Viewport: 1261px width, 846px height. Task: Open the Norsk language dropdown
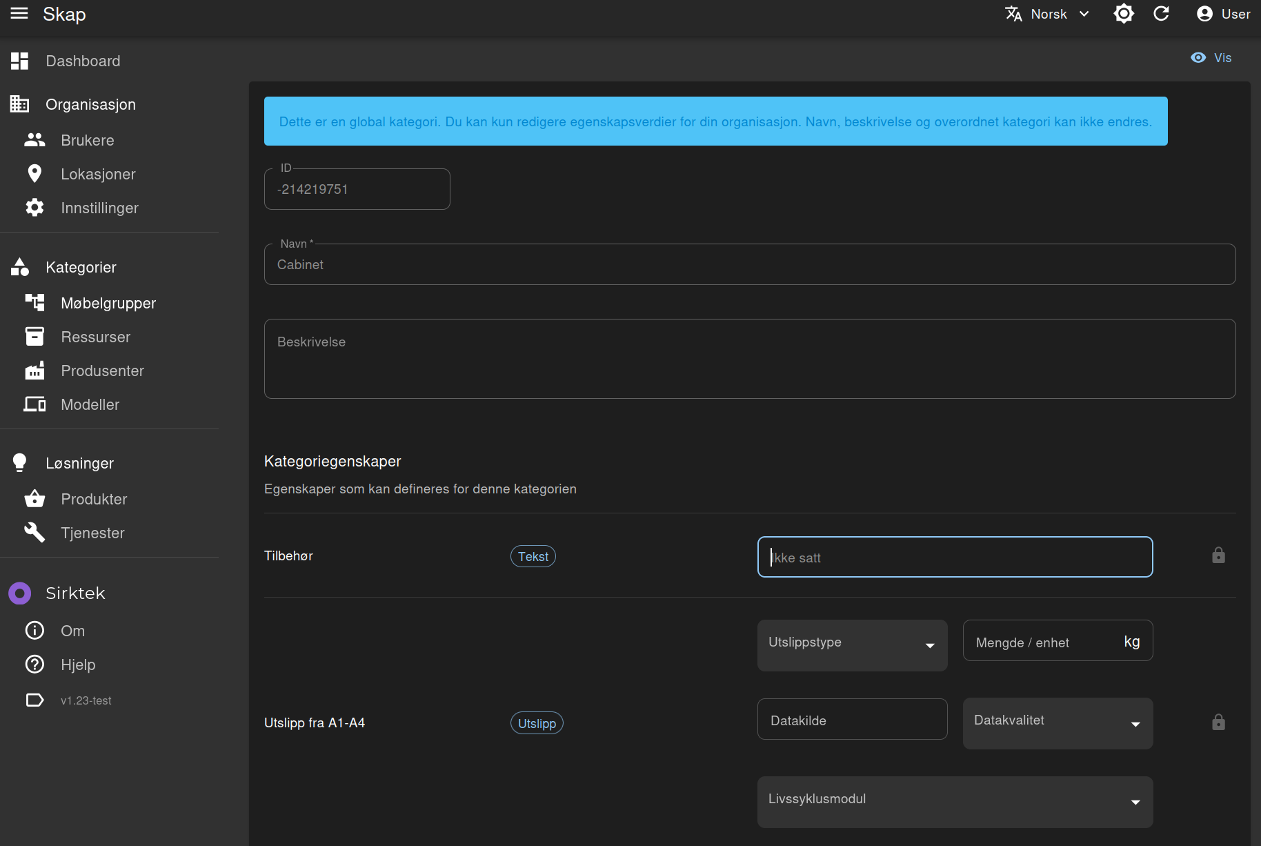[1047, 14]
